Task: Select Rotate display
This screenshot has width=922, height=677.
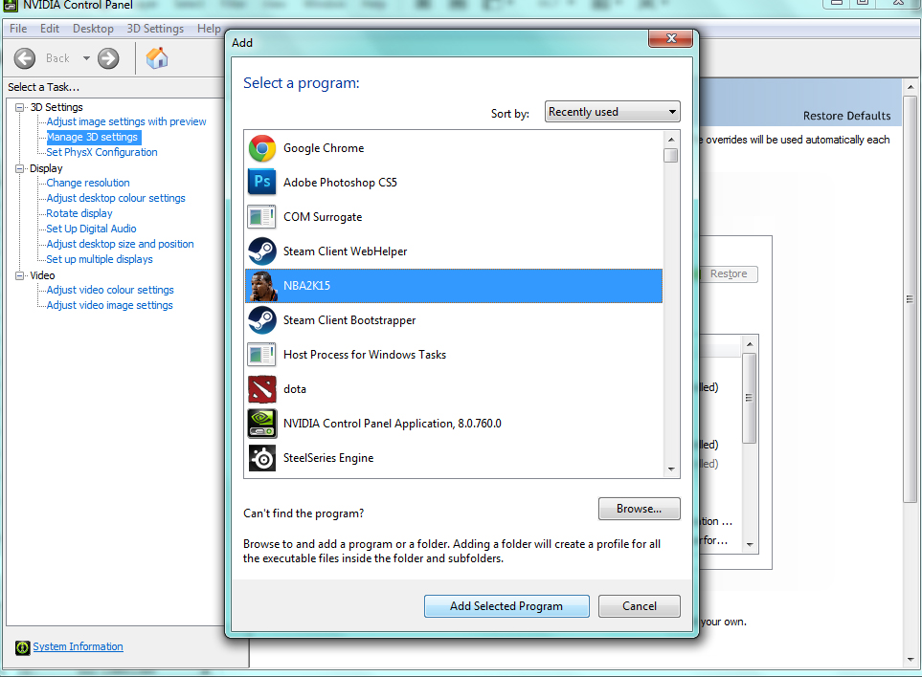Action: (79, 213)
